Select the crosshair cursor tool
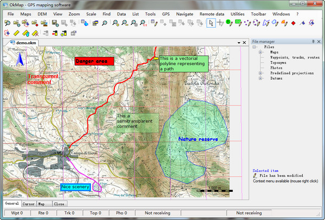Viewport: 325px width, 220px height. [x=220, y=23]
